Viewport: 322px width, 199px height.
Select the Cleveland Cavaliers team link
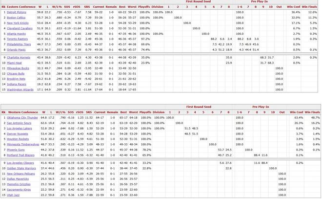click(20, 28)
